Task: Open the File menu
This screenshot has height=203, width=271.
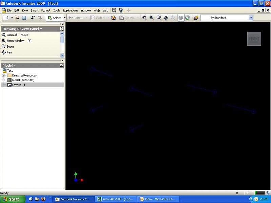Action: (9, 10)
